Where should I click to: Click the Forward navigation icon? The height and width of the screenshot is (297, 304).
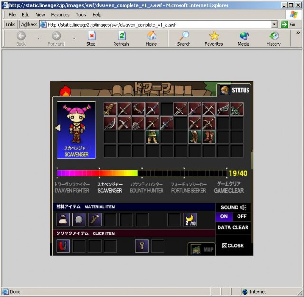point(56,39)
